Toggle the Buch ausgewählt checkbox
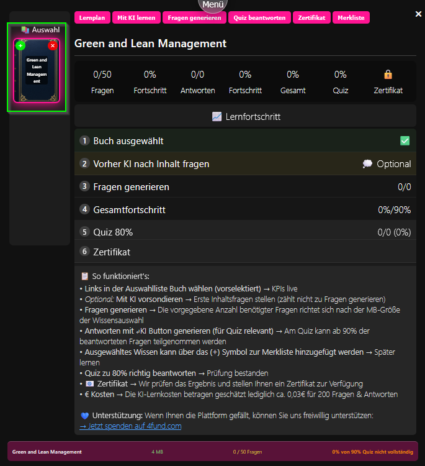The width and height of the screenshot is (425, 466). (405, 141)
